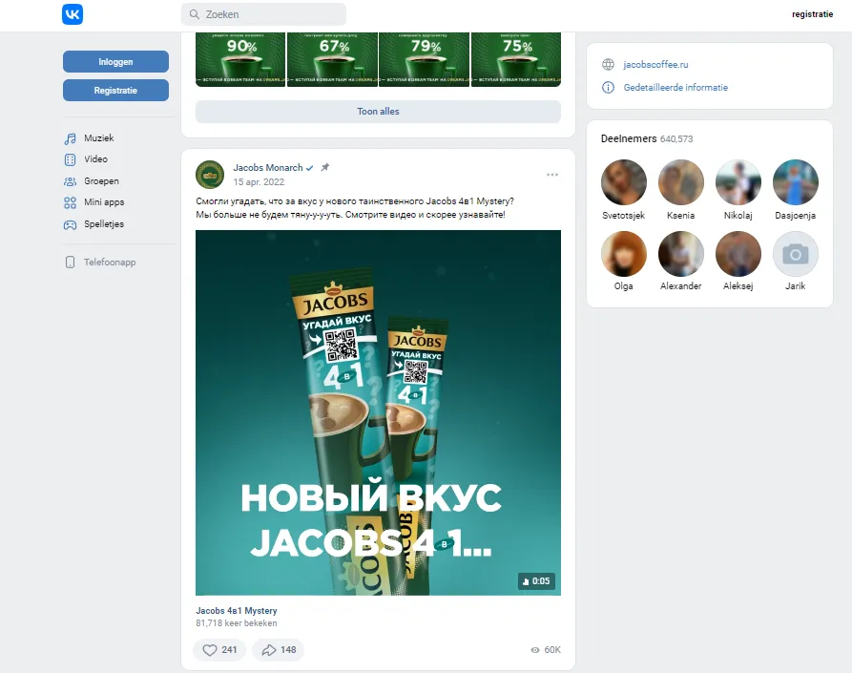Like the Jacobs post with the heart
Image resolution: width=852 pixels, height=673 pixels.
click(x=218, y=649)
